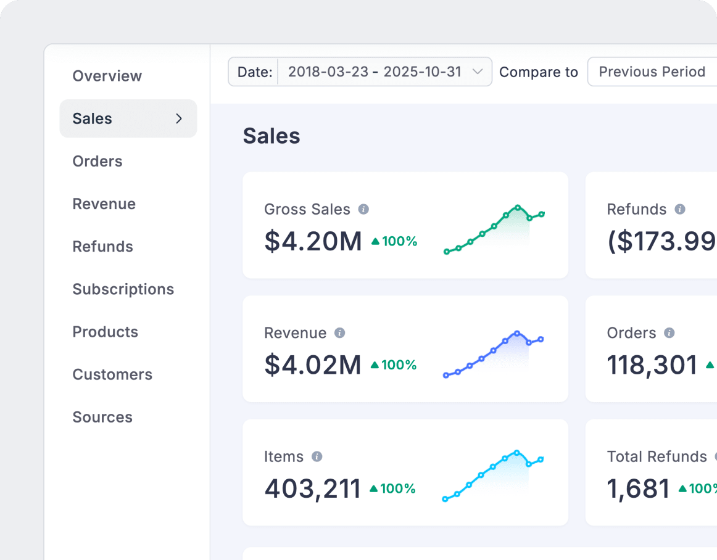717x560 pixels.
Task: Click the Gross Sales sparkline chart
Action: 494,228
